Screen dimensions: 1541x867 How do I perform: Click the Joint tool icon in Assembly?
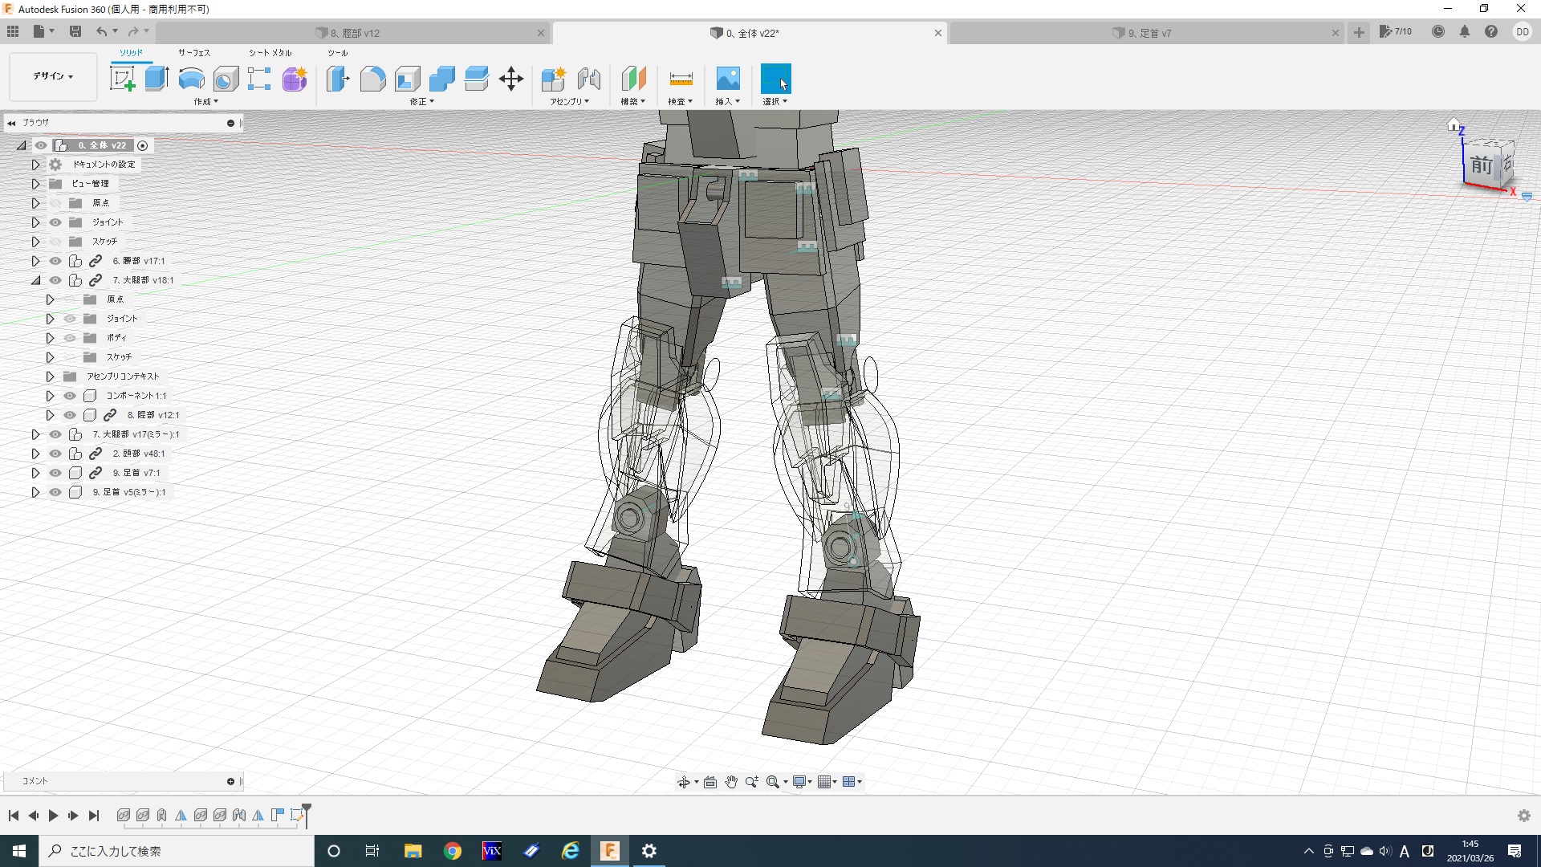point(588,79)
